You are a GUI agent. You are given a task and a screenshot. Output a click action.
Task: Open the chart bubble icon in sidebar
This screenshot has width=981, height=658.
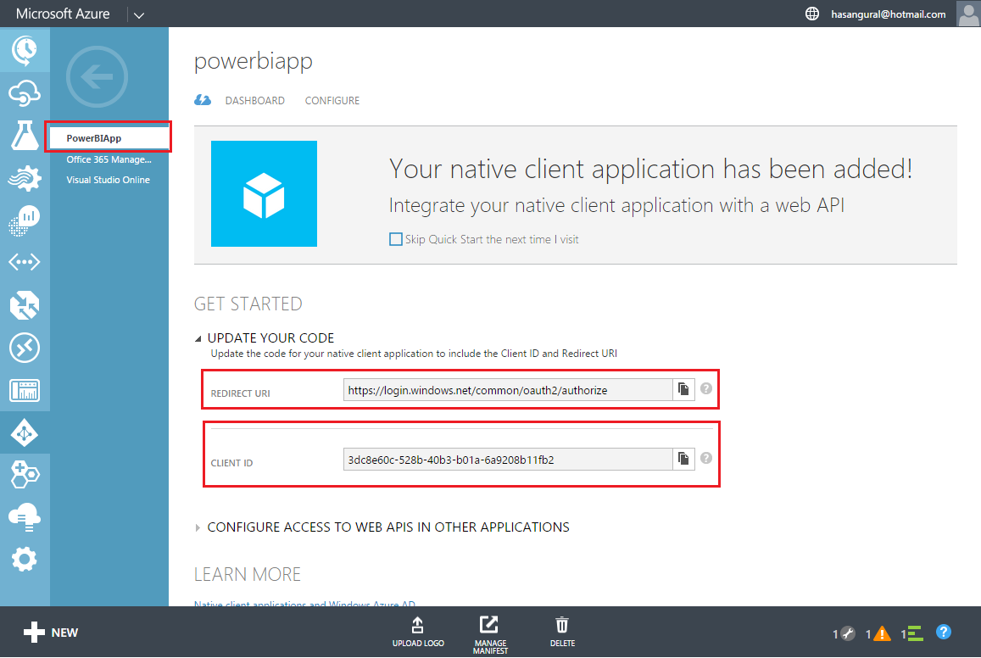coord(25,220)
